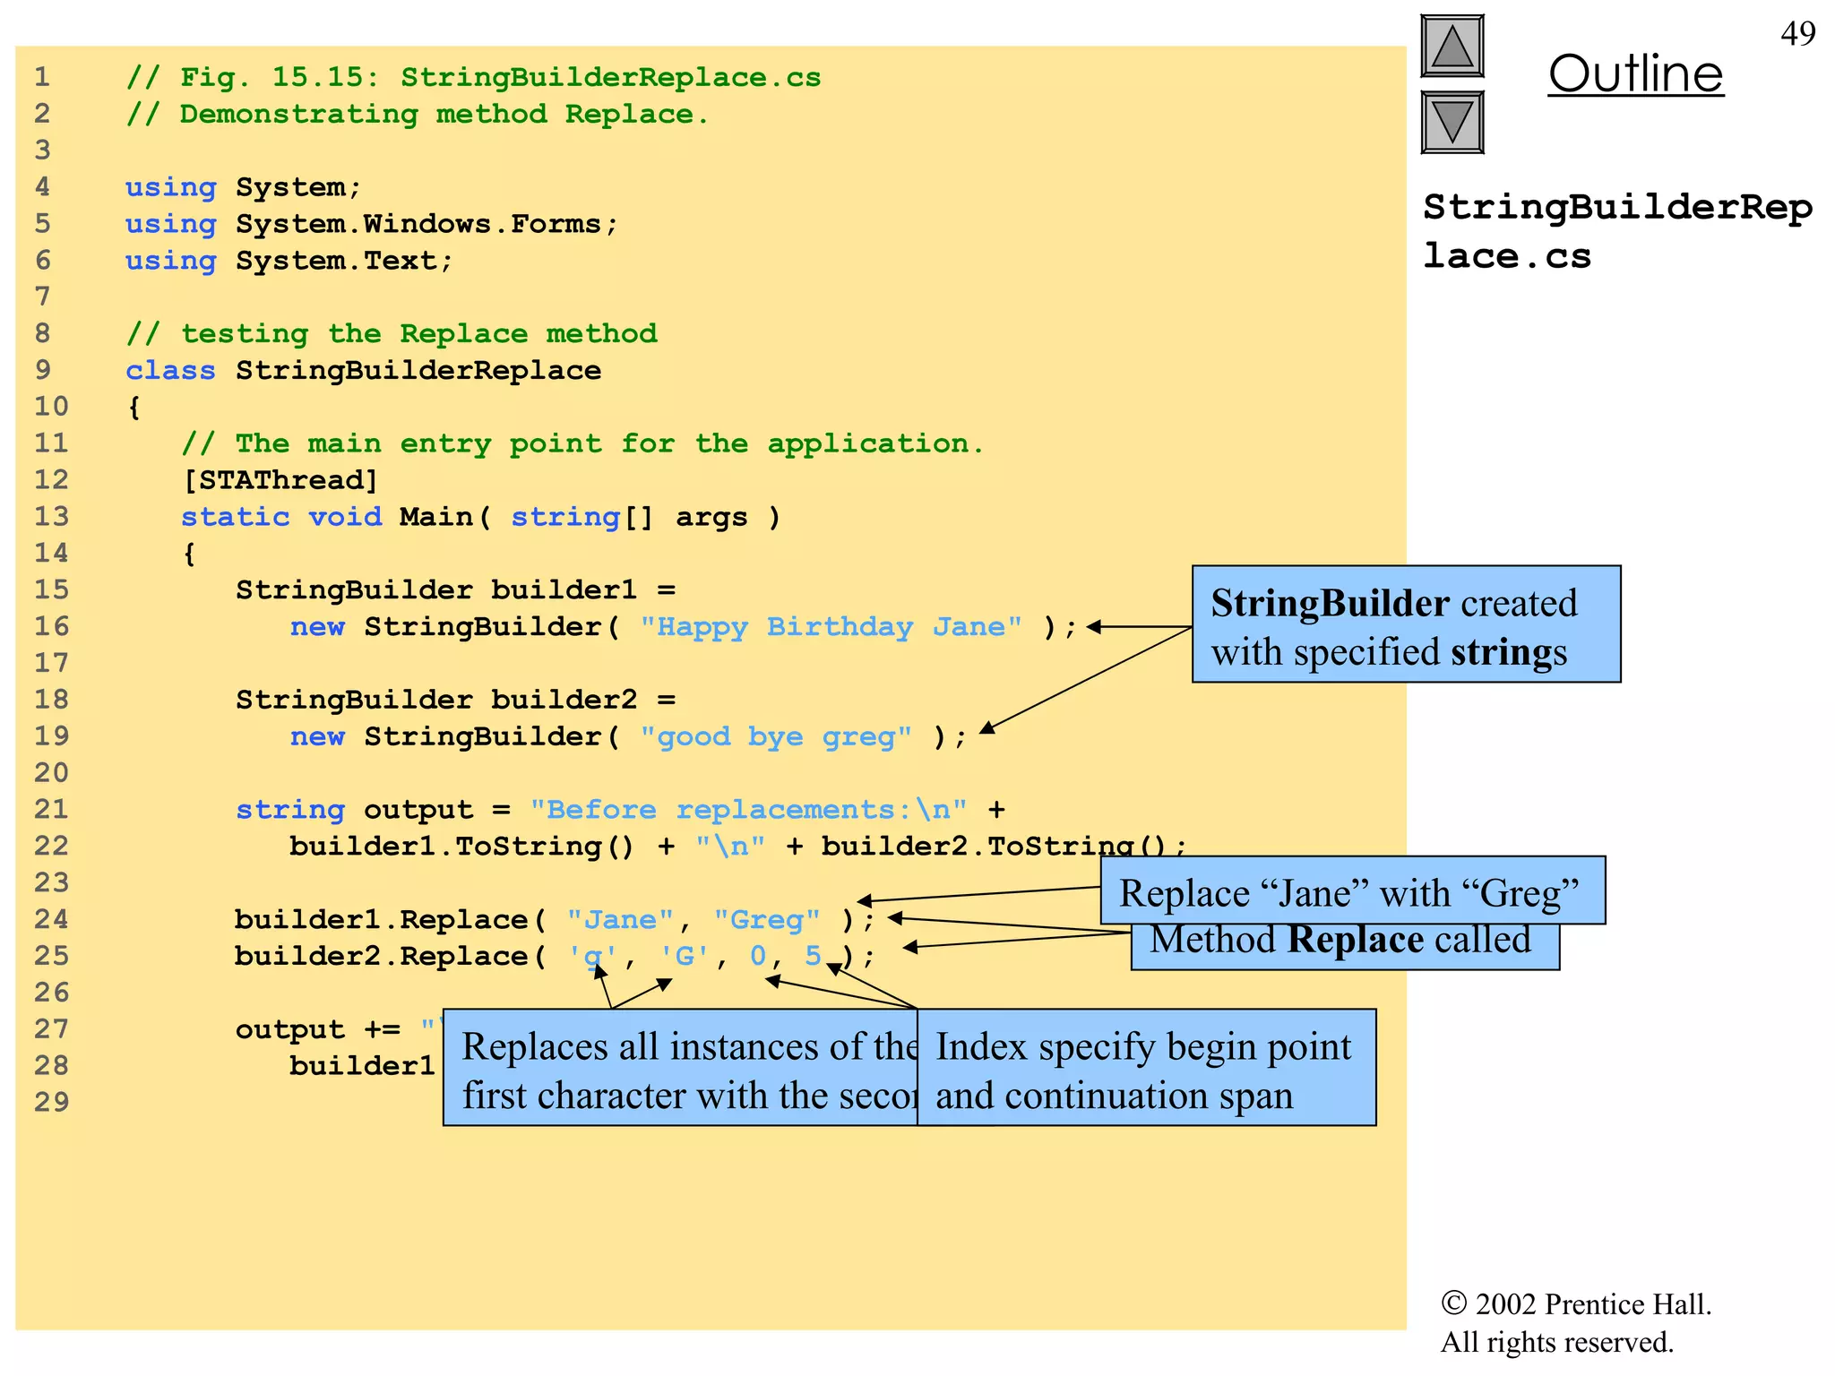
Task: Select the line 'using System.Text;'
Action: [x=289, y=261]
